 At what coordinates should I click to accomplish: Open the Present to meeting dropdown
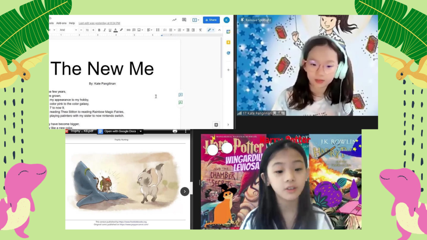(195, 20)
